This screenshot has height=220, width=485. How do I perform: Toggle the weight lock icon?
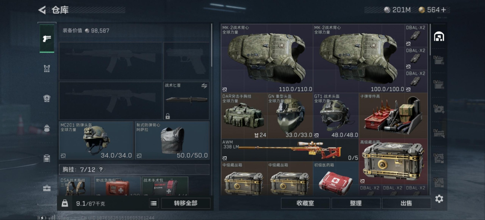65,203
